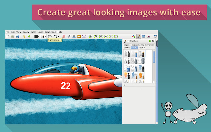Open the brush settings dropdown arrow
211x132 pixels.
[x=52, y=36]
